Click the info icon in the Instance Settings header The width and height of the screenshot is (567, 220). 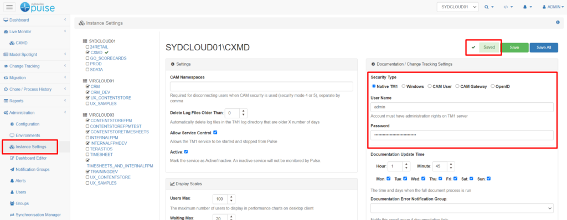coord(558,23)
